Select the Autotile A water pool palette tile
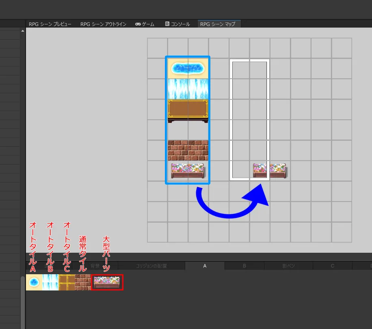 coord(34,282)
